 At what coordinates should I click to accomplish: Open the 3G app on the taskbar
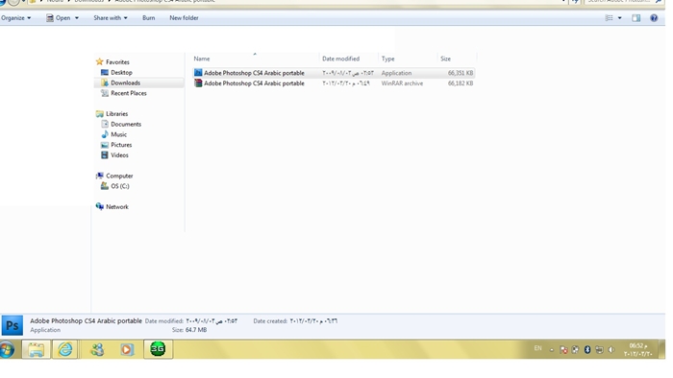click(x=158, y=350)
